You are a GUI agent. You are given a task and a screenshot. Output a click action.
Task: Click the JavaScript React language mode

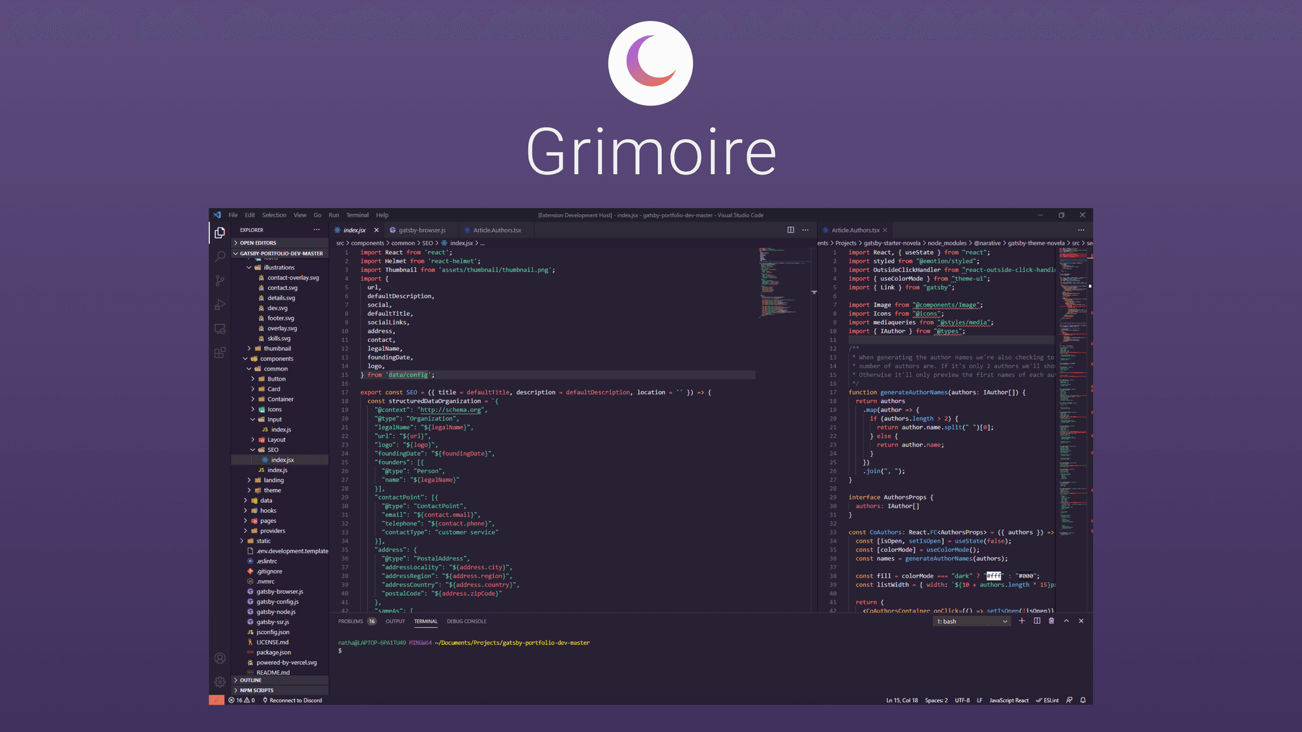(x=1008, y=700)
